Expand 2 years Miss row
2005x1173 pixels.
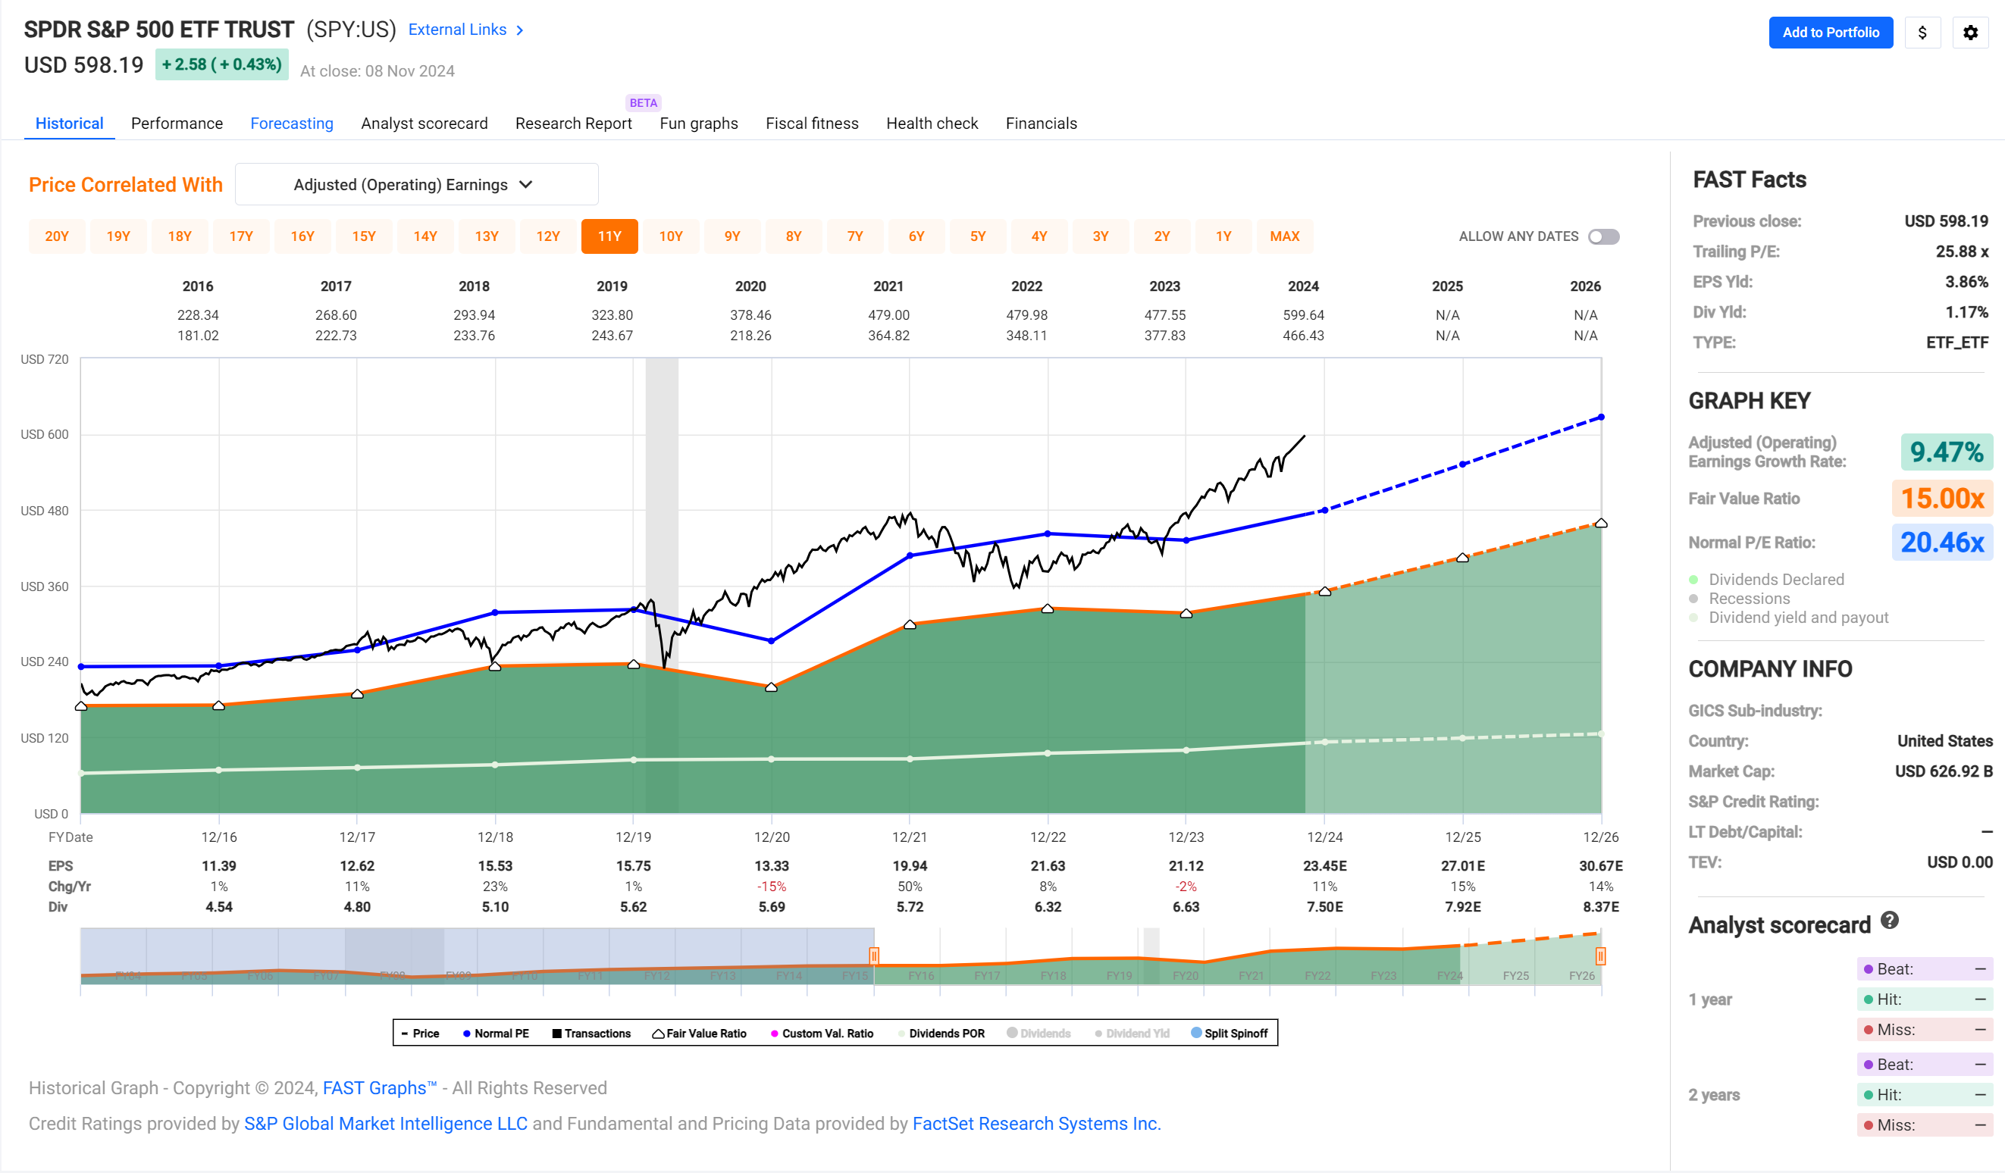1924,1125
